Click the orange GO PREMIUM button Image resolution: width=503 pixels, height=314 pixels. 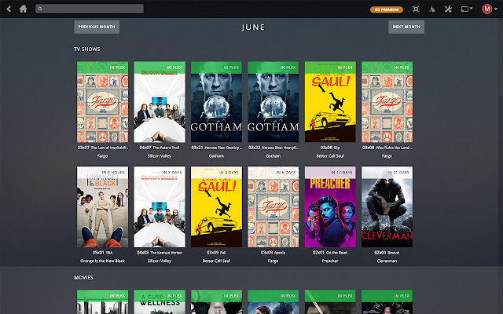(387, 9)
